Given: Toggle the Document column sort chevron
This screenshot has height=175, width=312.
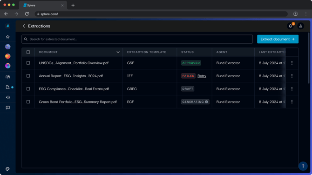Looking at the screenshot, I should (x=118, y=52).
